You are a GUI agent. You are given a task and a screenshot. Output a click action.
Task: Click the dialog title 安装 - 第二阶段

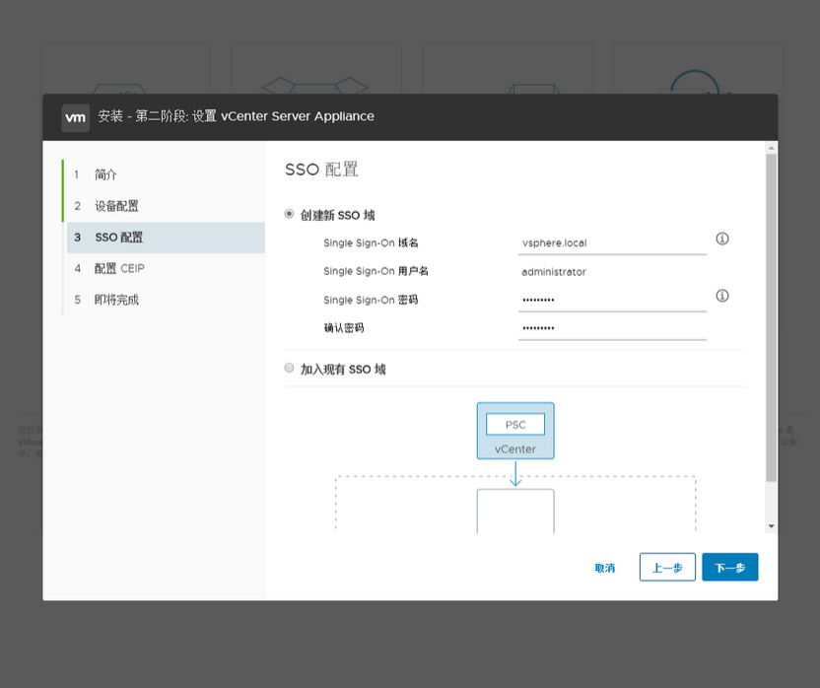(236, 116)
